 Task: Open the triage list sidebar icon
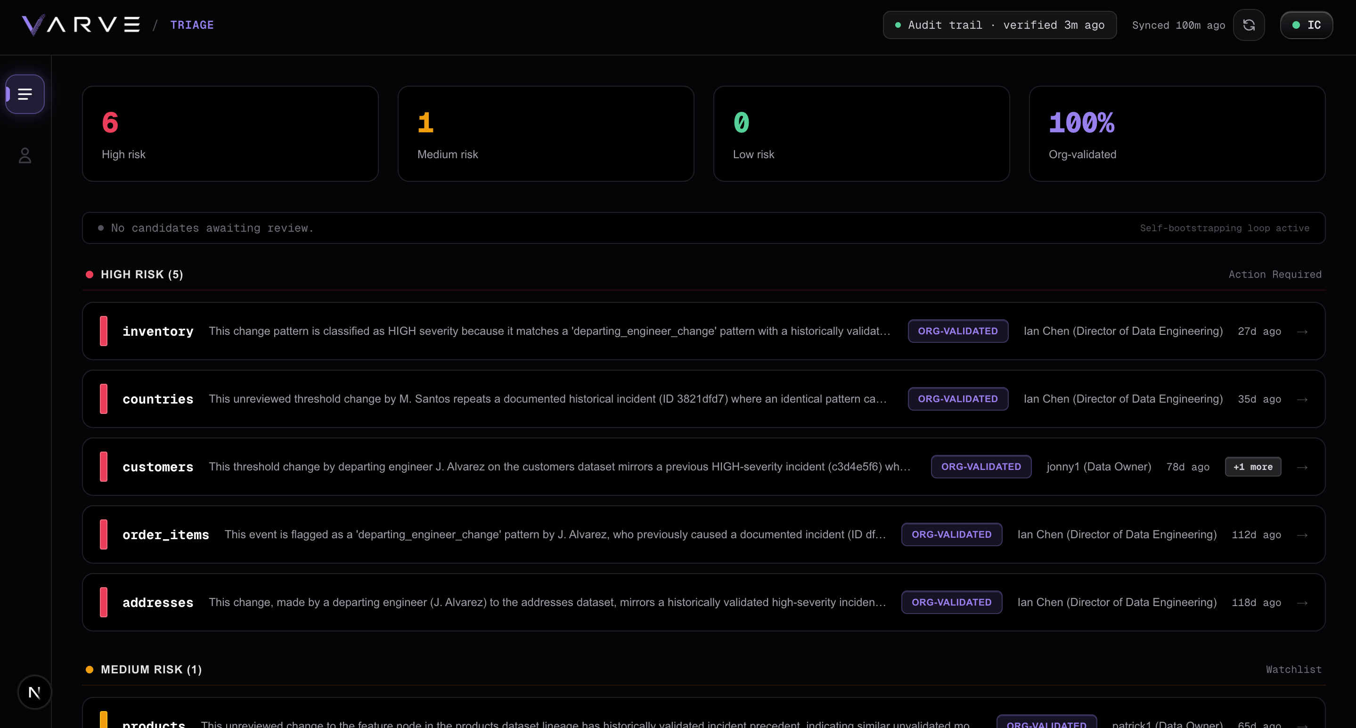click(x=25, y=94)
